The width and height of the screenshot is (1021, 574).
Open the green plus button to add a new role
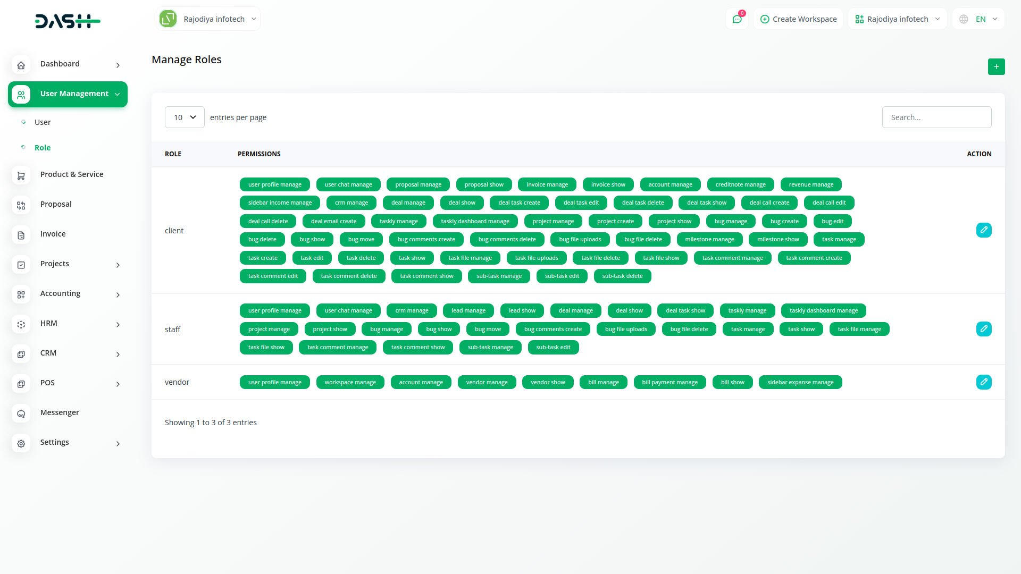997,66
